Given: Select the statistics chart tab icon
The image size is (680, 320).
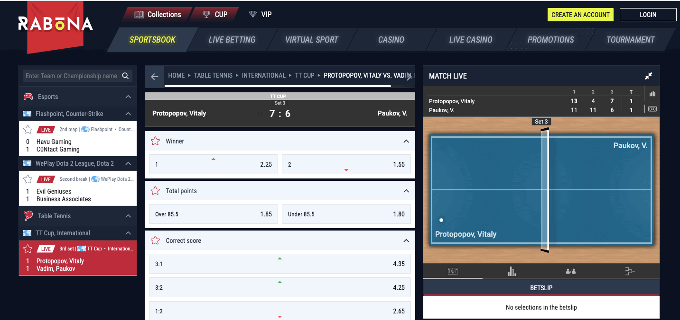Looking at the screenshot, I should tap(512, 271).
